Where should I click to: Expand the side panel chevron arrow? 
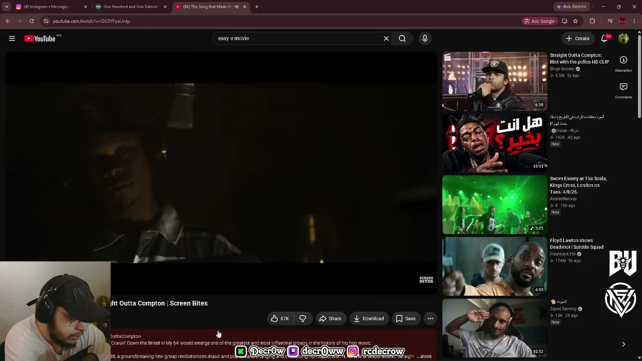pyautogui.click(x=623, y=344)
